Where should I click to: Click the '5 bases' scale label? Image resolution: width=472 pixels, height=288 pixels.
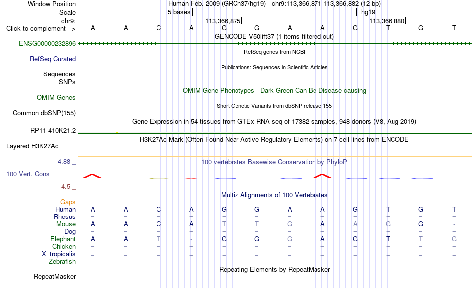[x=179, y=12]
